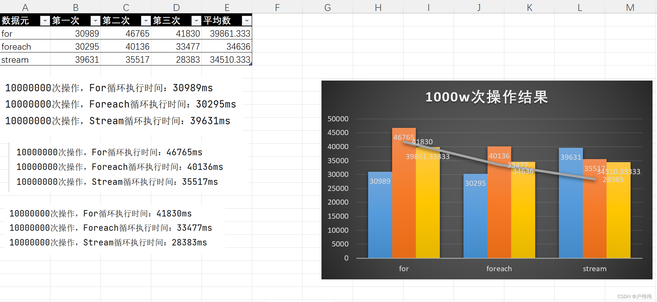Select cell with value 33477 in table

point(176,47)
